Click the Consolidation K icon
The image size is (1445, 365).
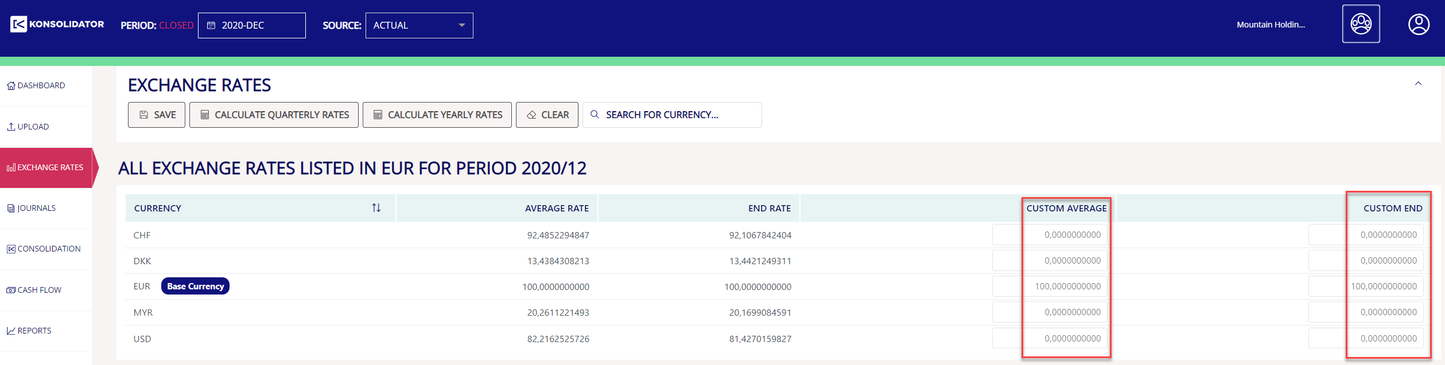[11, 249]
